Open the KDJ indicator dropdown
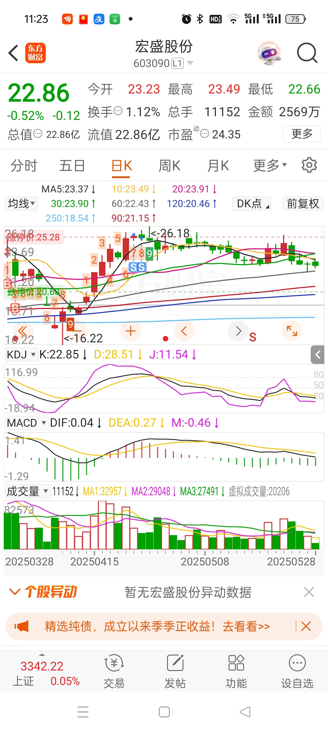The image size is (328, 732). pyautogui.click(x=21, y=354)
